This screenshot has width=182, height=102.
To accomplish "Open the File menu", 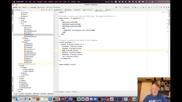I will 26,2.
